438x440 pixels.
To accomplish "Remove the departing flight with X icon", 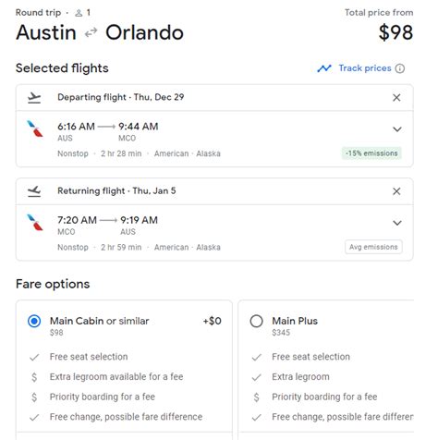I will 396,98.
